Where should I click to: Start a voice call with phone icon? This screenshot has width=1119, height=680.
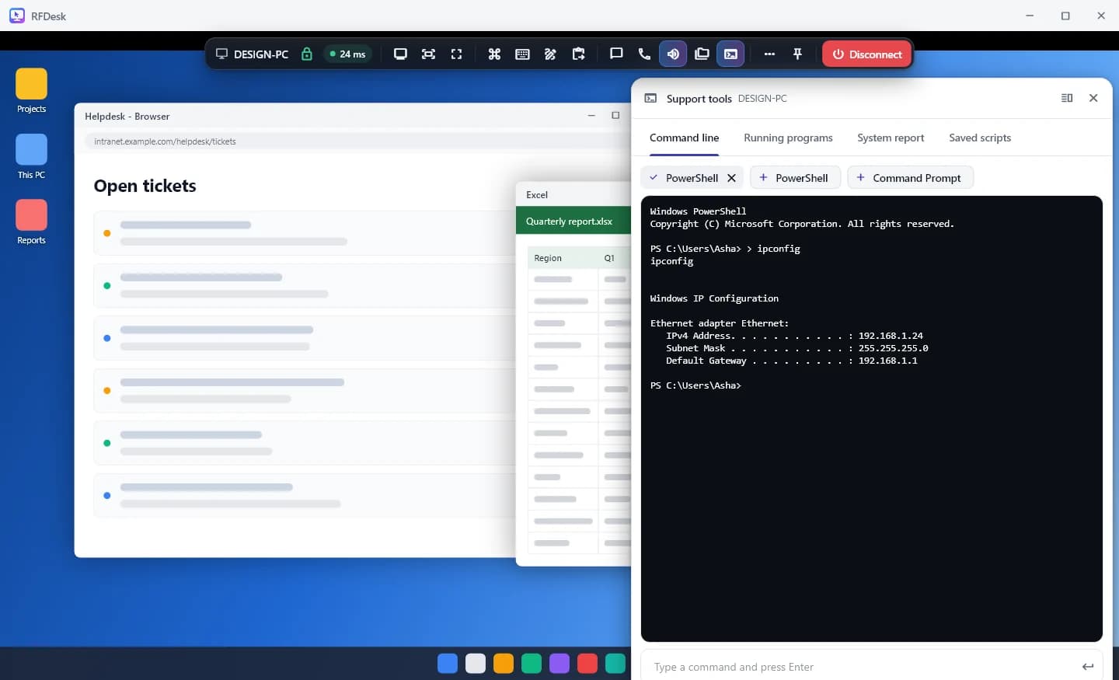pos(644,54)
